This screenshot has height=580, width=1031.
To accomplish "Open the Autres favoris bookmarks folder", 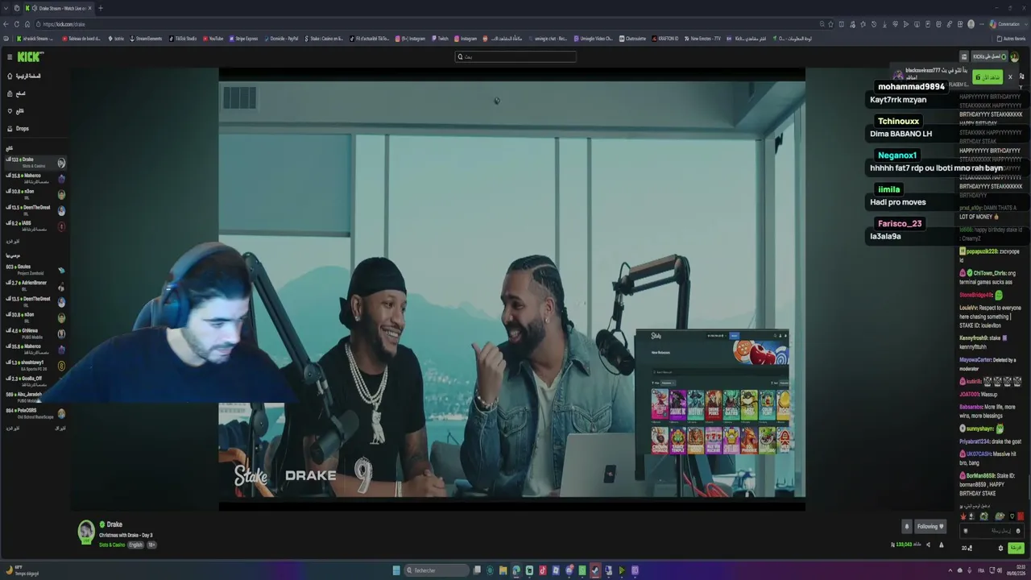I will click(1011, 39).
